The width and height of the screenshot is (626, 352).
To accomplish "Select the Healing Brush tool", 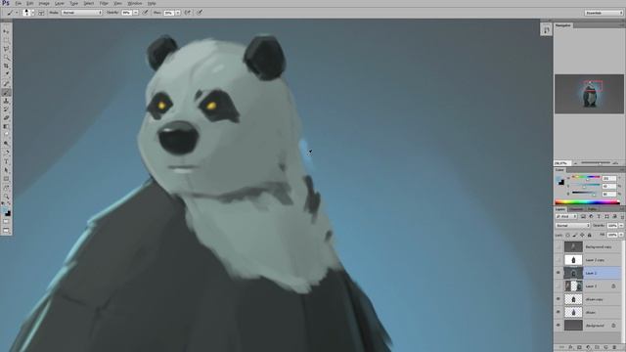I will click(x=6, y=83).
